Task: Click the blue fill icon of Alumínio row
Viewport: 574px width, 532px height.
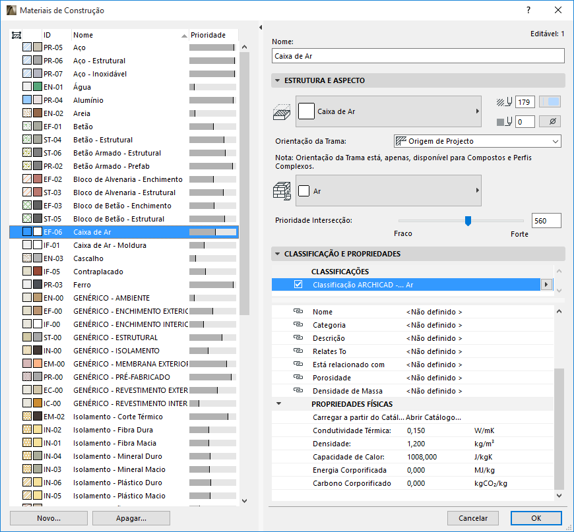Action: (27, 100)
